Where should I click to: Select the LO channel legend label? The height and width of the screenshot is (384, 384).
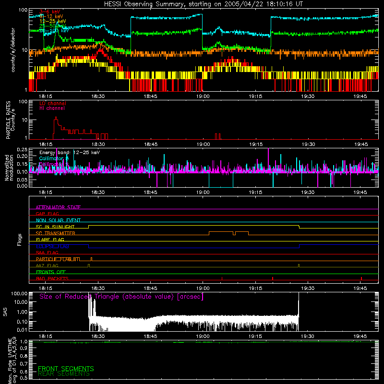point(53,103)
